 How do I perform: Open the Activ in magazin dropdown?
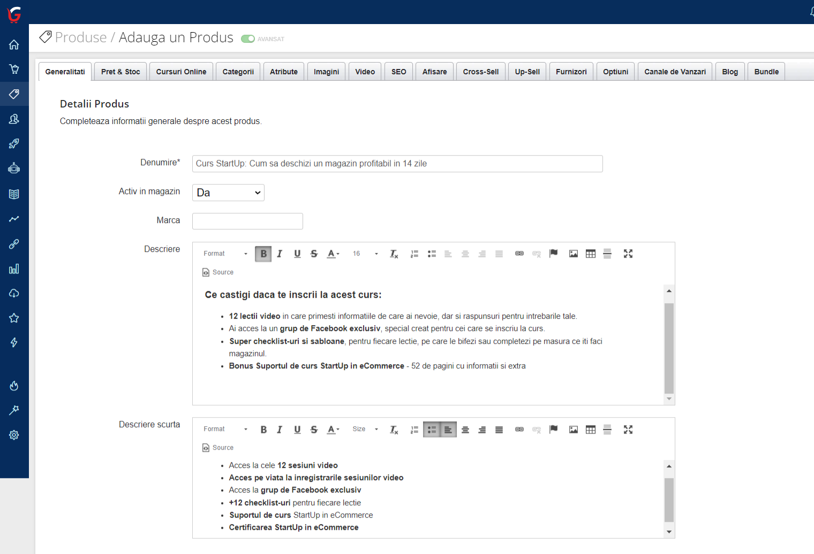pos(228,193)
